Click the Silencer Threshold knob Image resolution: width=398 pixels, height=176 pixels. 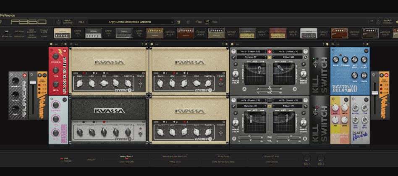tap(16, 81)
